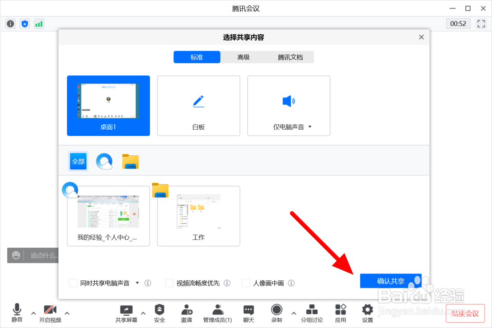
Task: Click the 结束会议 button
Action: pyautogui.click(x=465, y=314)
